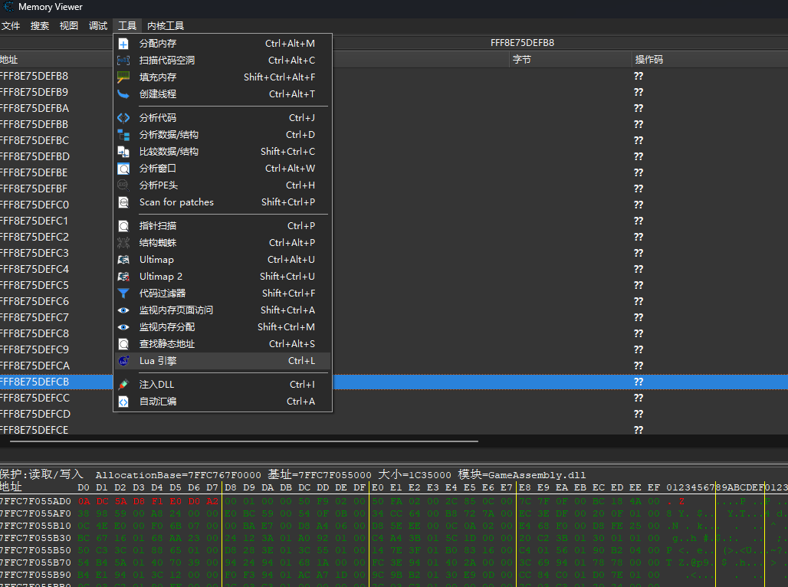The height and width of the screenshot is (587, 788).
Task: Choose 自动汇编 menu entry
Action: 157,402
